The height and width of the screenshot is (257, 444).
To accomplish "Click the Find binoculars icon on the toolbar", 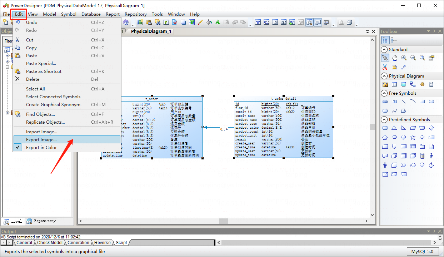I will (157, 22).
